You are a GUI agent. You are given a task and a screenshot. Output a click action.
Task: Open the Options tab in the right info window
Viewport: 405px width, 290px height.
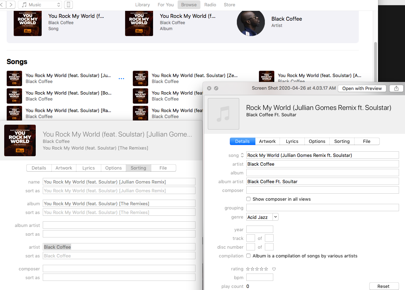click(317, 141)
